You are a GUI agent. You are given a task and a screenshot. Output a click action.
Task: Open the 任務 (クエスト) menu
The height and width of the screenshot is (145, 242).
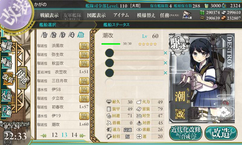(169, 15)
